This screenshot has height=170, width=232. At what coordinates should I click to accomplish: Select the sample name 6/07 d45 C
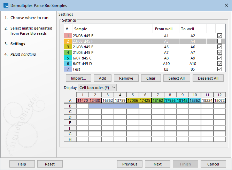[82, 58]
